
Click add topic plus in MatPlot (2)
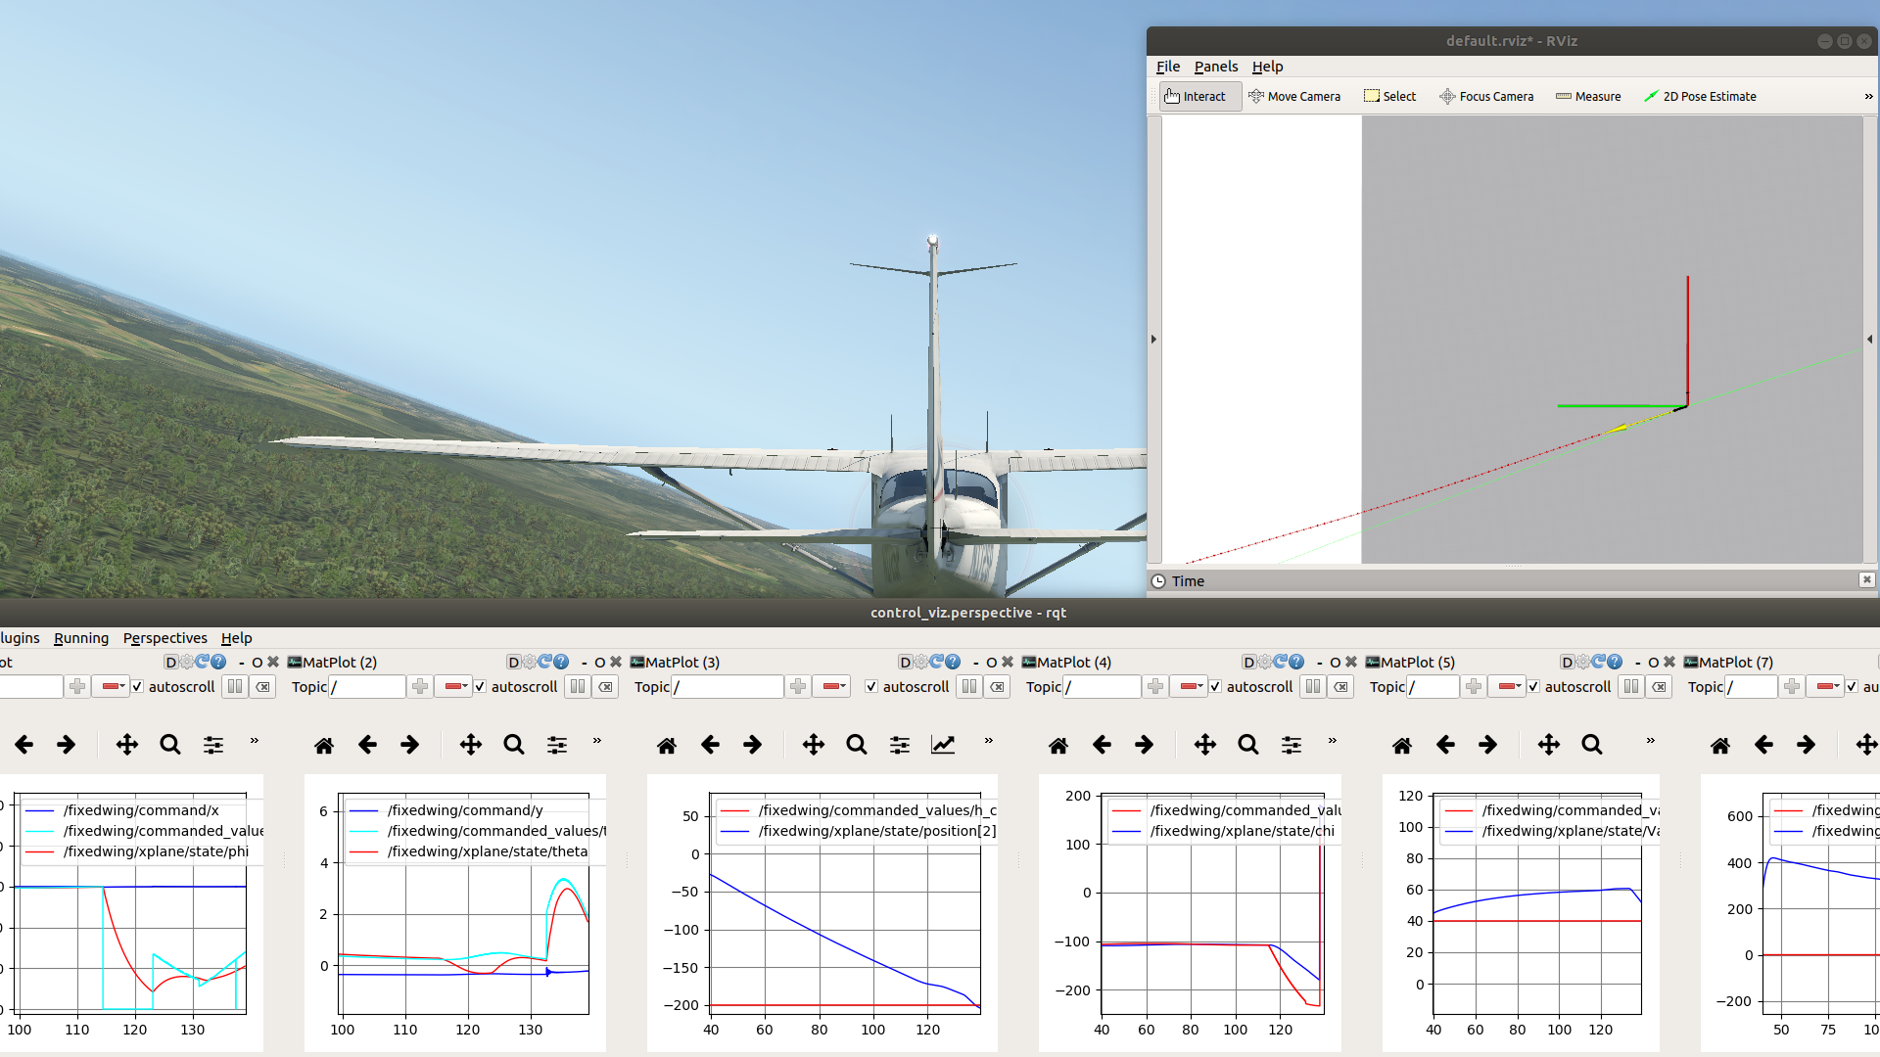click(x=420, y=686)
